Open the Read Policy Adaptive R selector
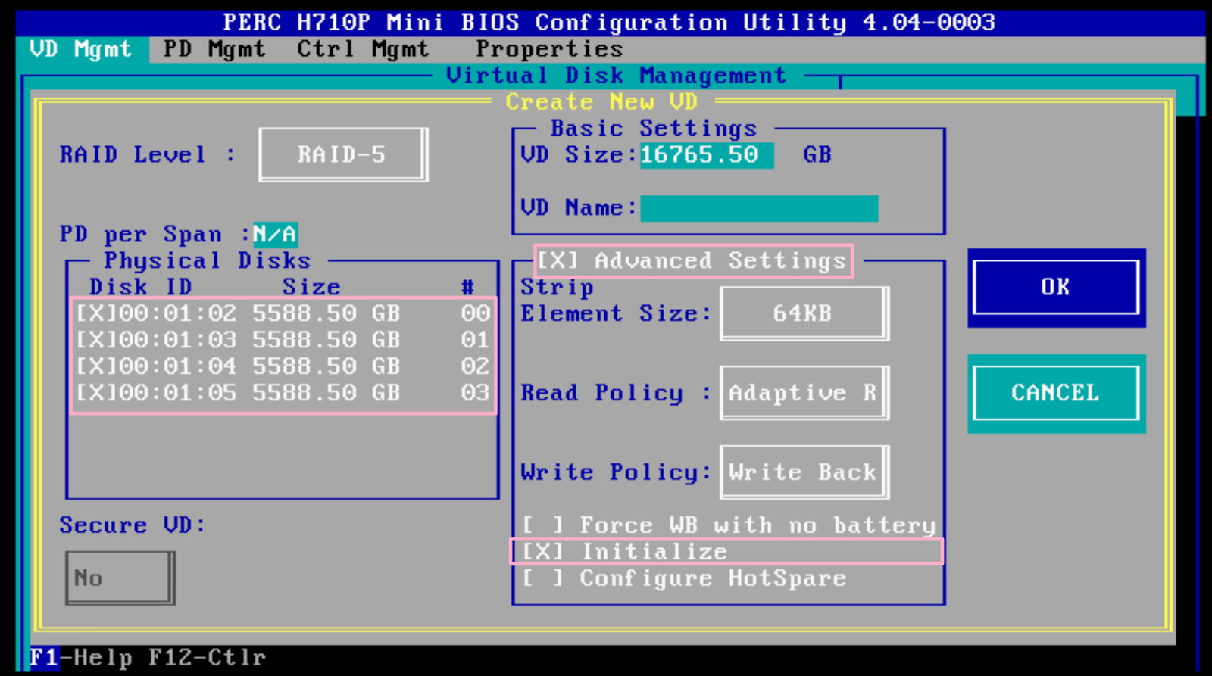The height and width of the screenshot is (676, 1212). (804, 393)
